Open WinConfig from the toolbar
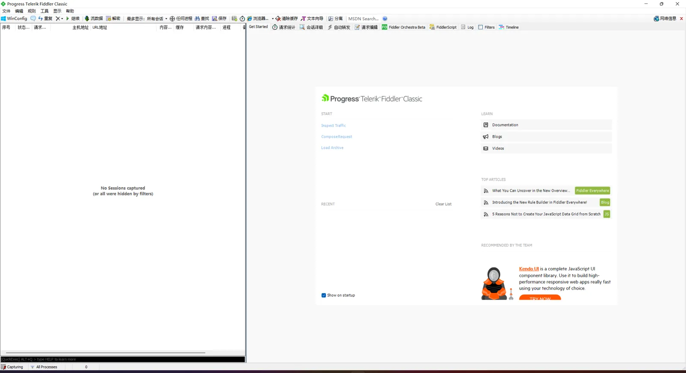The height and width of the screenshot is (373, 686). tap(14, 18)
